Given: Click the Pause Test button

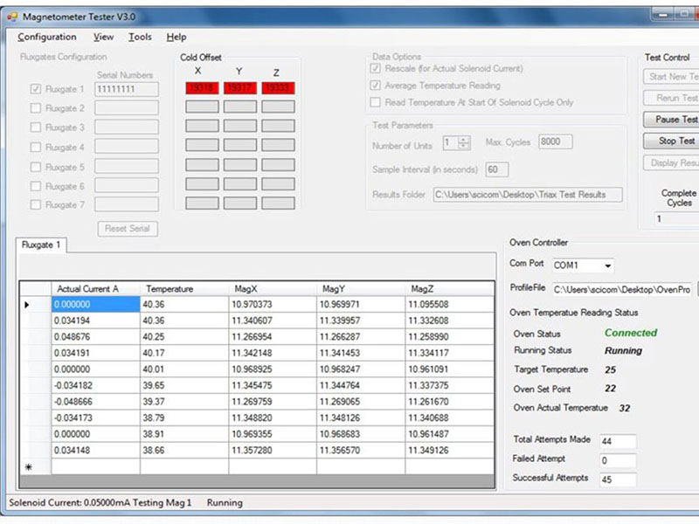Looking at the screenshot, I should [x=671, y=120].
